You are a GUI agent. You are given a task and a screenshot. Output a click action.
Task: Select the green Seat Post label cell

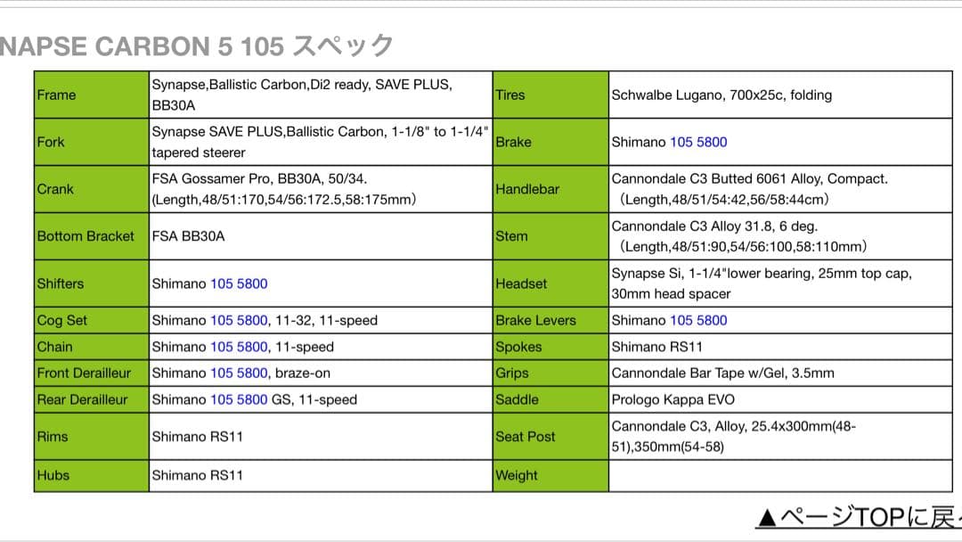pos(550,437)
